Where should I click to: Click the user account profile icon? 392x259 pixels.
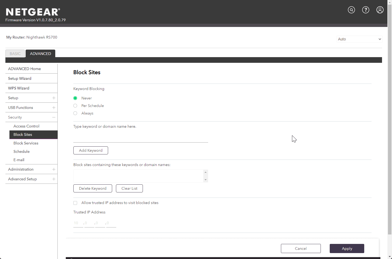pos(380,10)
